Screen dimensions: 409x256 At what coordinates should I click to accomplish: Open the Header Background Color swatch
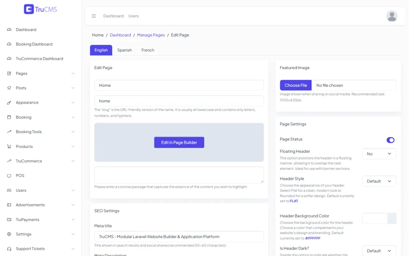coord(379,218)
